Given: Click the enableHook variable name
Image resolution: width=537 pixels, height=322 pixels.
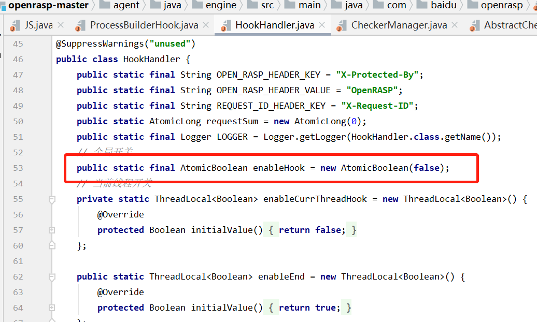Looking at the screenshot, I should (x=279, y=168).
